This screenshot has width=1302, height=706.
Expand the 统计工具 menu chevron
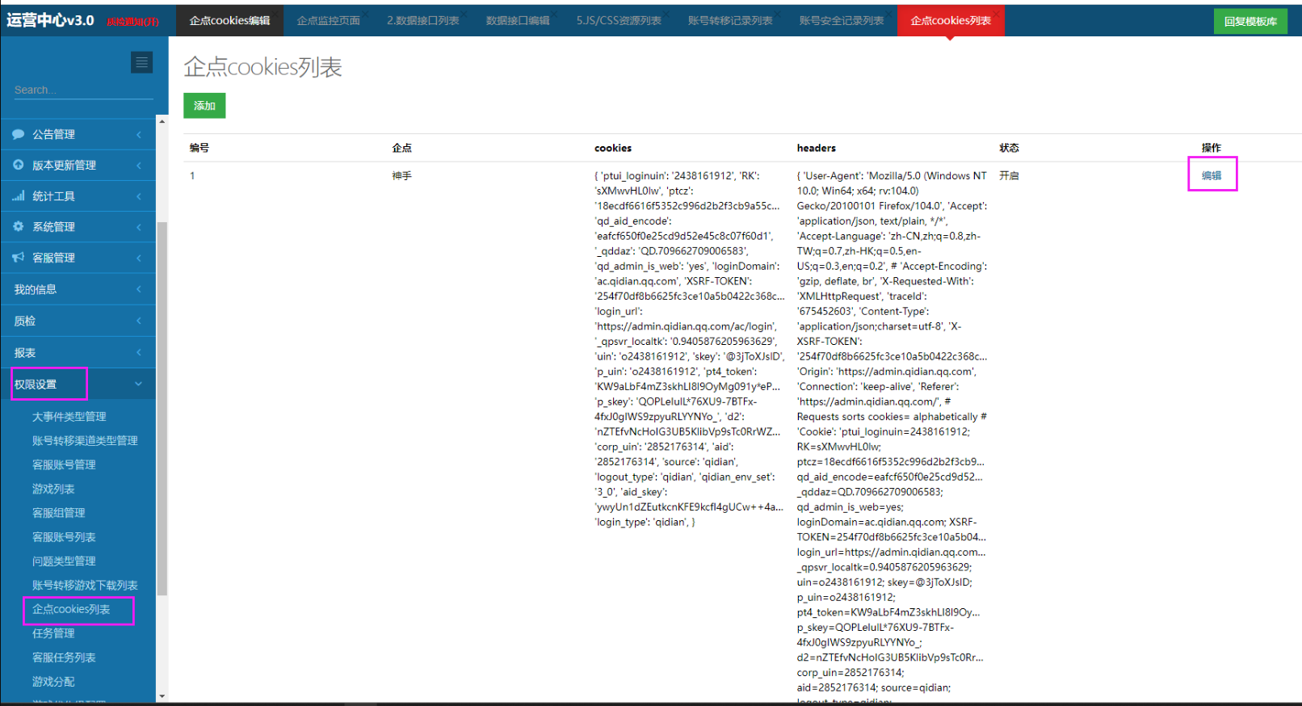tap(139, 196)
